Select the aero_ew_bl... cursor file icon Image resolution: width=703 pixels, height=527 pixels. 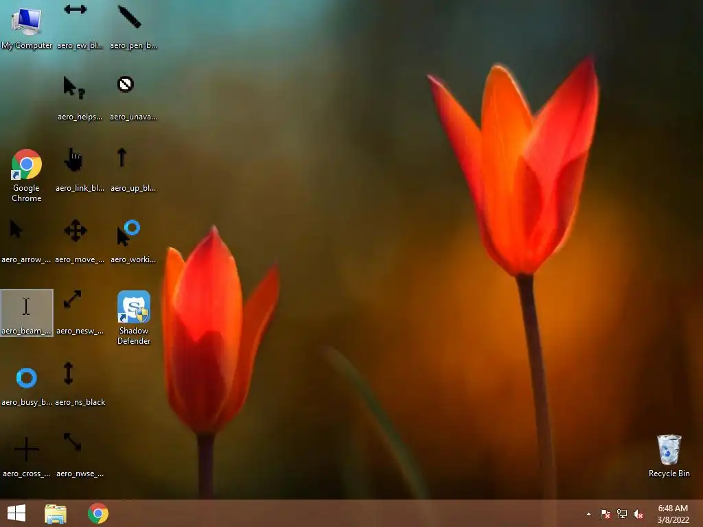point(80,27)
